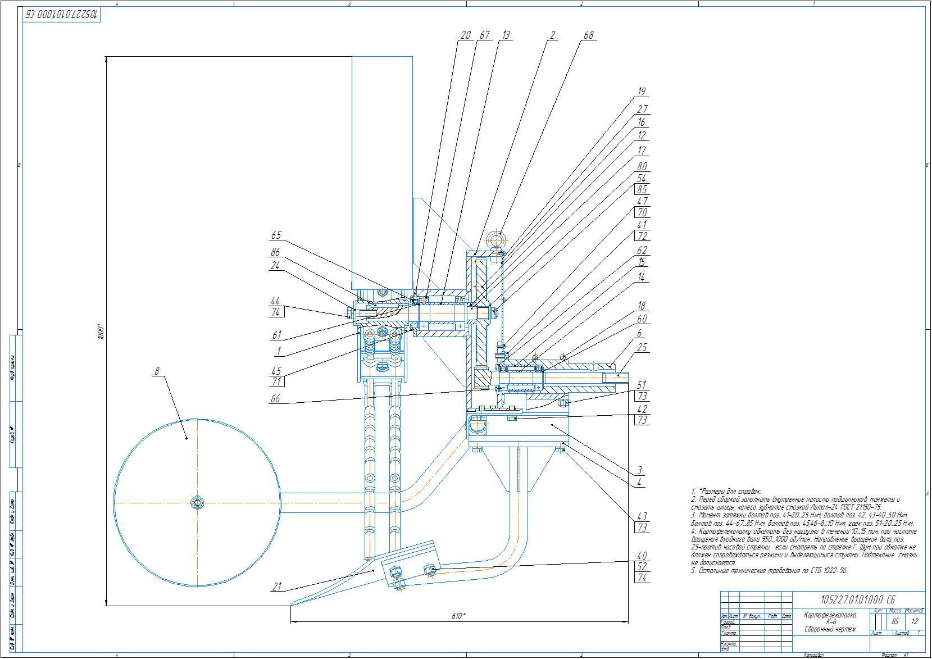This screenshot has width=932, height=659.
Task: Click part callout number 68
Action: (x=588, y=35)
